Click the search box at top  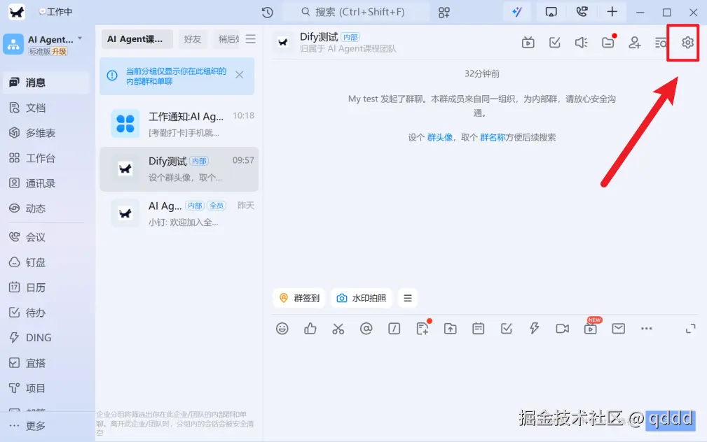coord(355,12)
